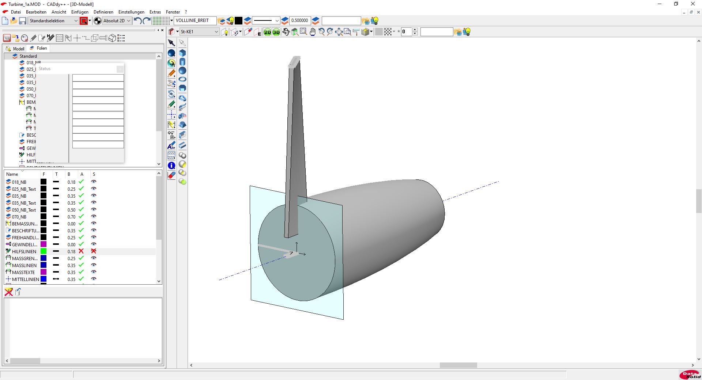Click the save diskette icon
This screenshot has height=380, width=702.
pyautogui.click(x=23, y=21)
